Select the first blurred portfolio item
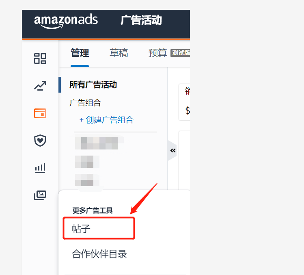The image size is (304, 275). coord(99,143)
